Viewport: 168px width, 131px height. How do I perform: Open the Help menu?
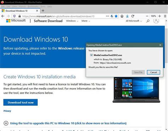click(50, 6)
